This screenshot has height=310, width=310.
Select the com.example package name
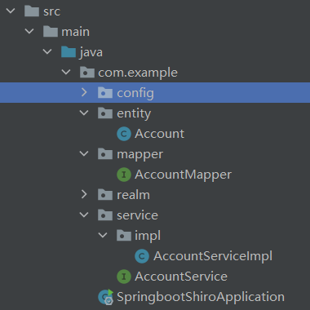pyautogui.click(x=138, y=73)
